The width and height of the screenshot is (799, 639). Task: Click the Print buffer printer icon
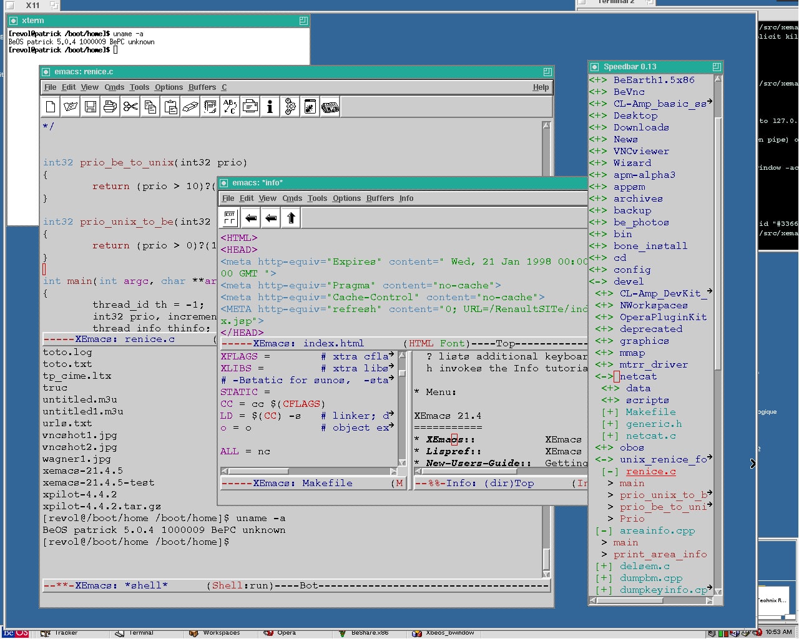coord(110,107)
